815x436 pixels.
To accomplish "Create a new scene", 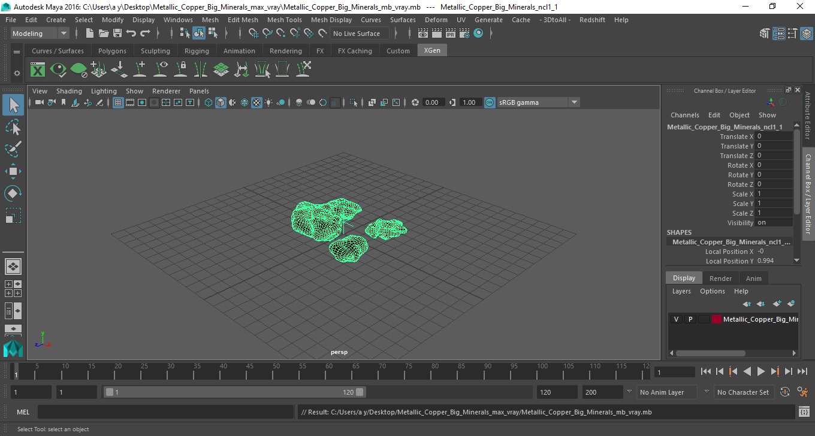I will [x=90, y=34].
